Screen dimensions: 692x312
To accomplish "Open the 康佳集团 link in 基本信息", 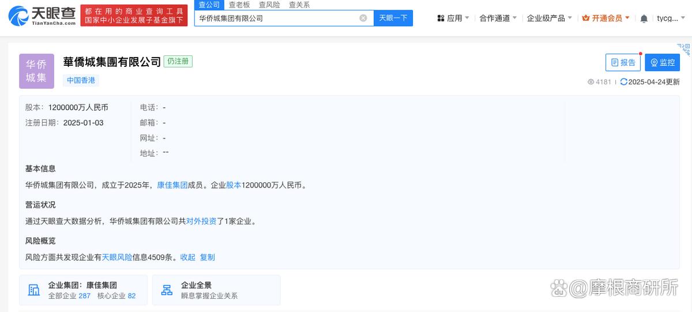I will [x=172, y=185].
